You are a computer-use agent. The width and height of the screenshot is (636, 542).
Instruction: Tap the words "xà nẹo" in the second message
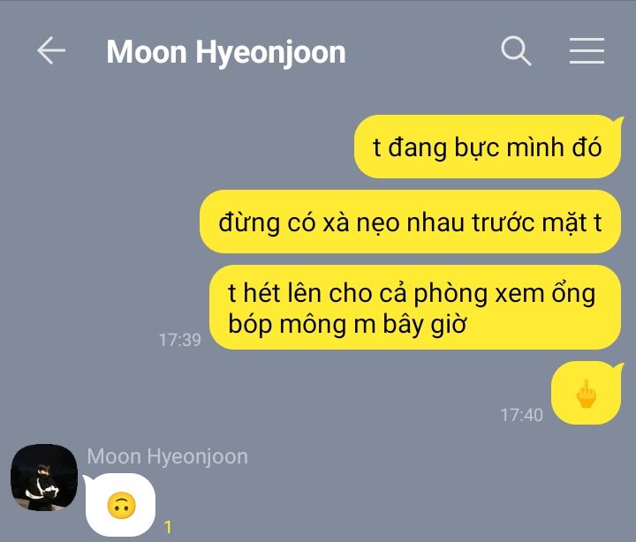point(363,223)
